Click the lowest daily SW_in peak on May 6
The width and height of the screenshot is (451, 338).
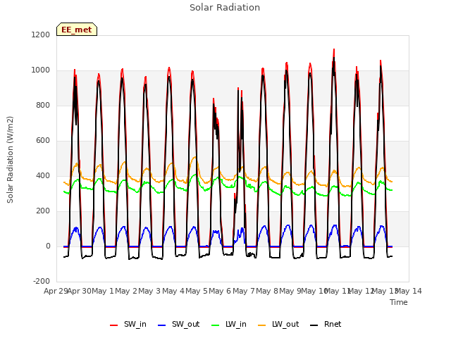pyautogui.click(x=214, y=99)
